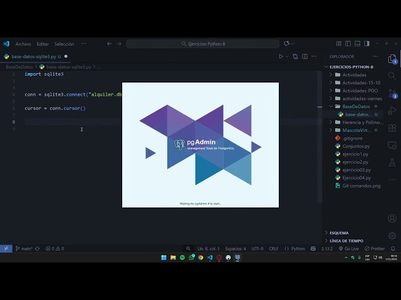Open the Archivo menu

(23, 44)
